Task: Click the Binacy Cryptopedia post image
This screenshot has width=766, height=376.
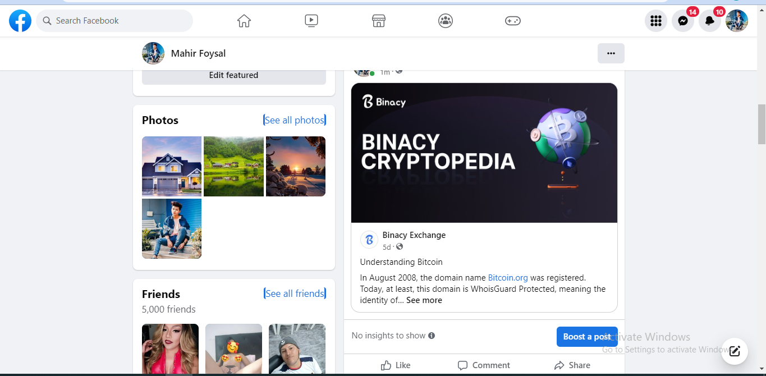Action: [484, 153]
